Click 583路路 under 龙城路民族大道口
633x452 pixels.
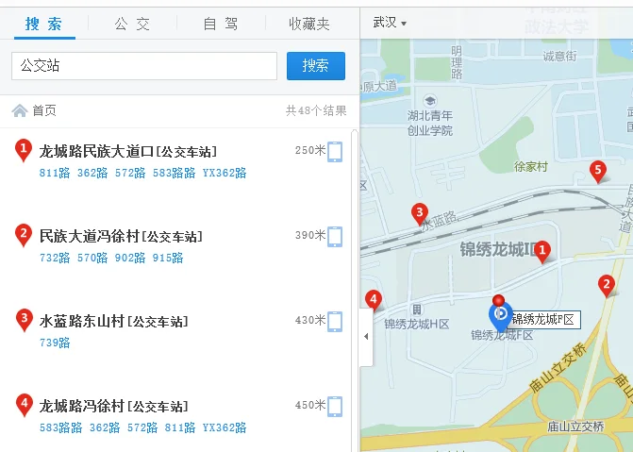[x=174, y=173]
